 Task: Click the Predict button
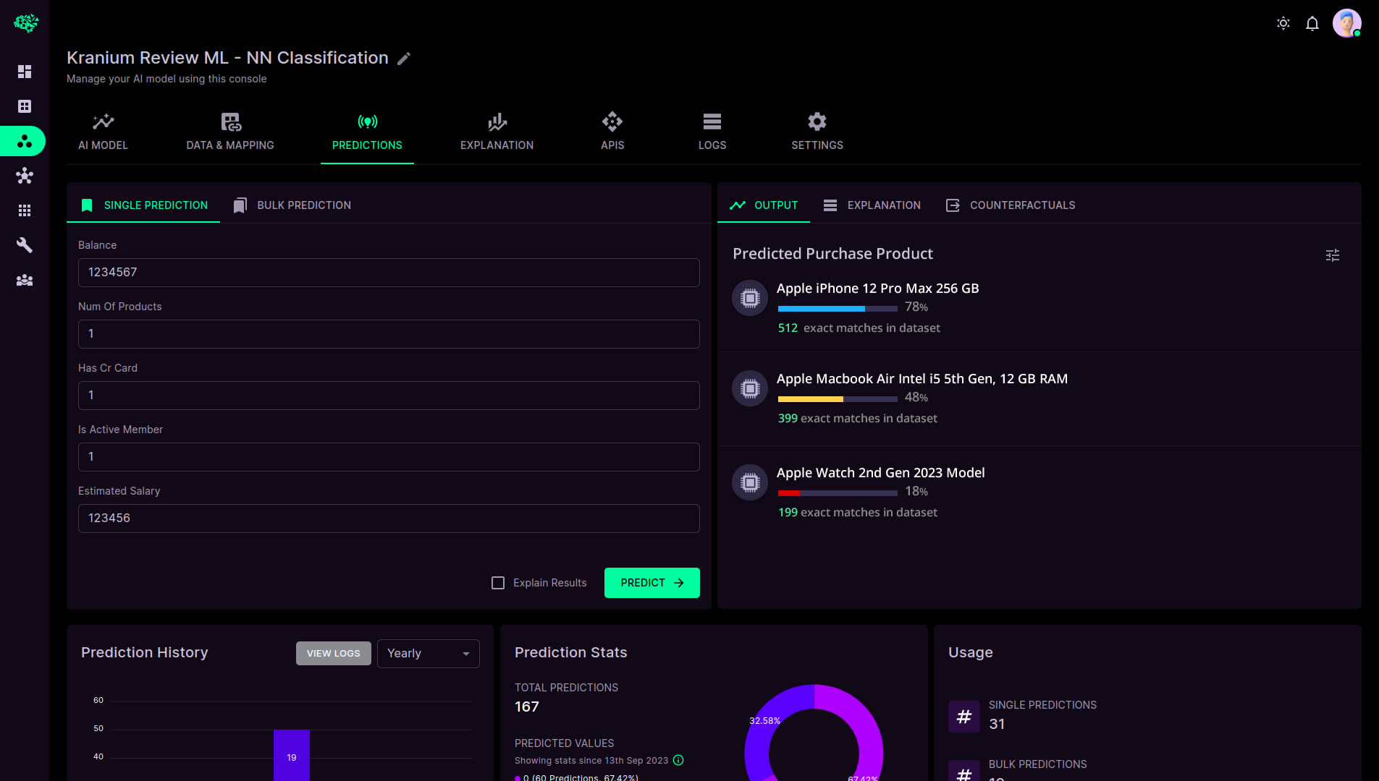click(652, 583)
